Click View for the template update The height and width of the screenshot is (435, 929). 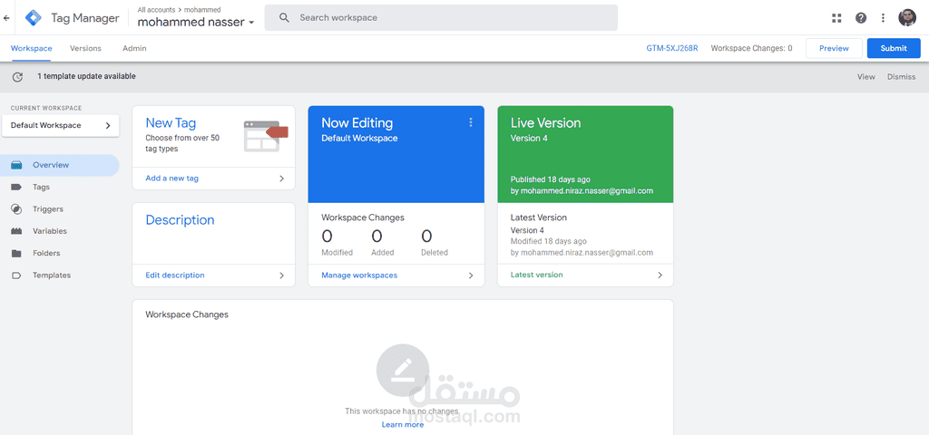[x=866, y=77]
